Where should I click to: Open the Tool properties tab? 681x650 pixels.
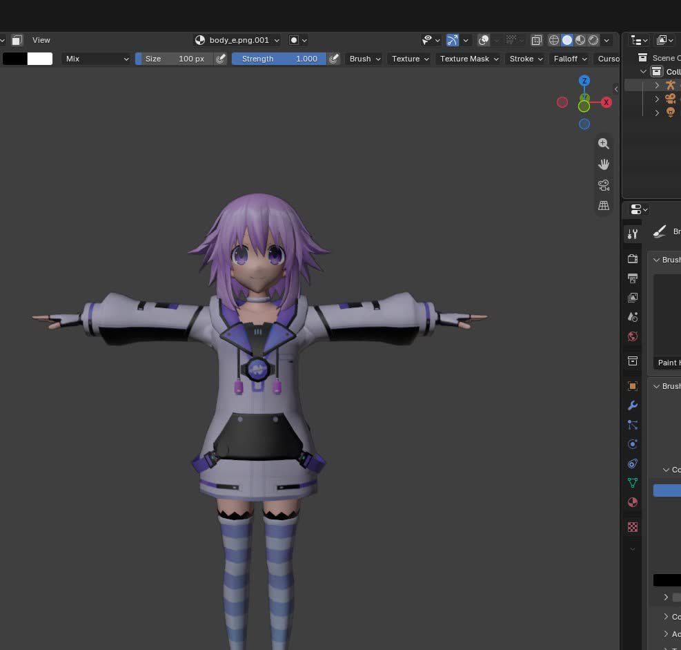[x=632, y=234]
